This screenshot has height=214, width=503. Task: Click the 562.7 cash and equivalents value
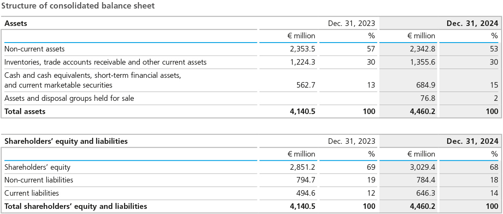(306, 85)
